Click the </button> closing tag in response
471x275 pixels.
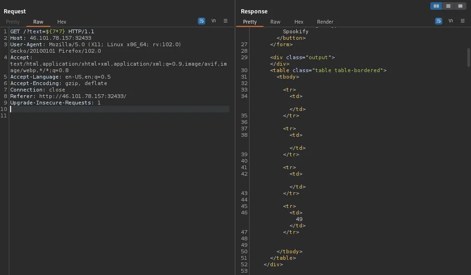[x=291, y=38]
